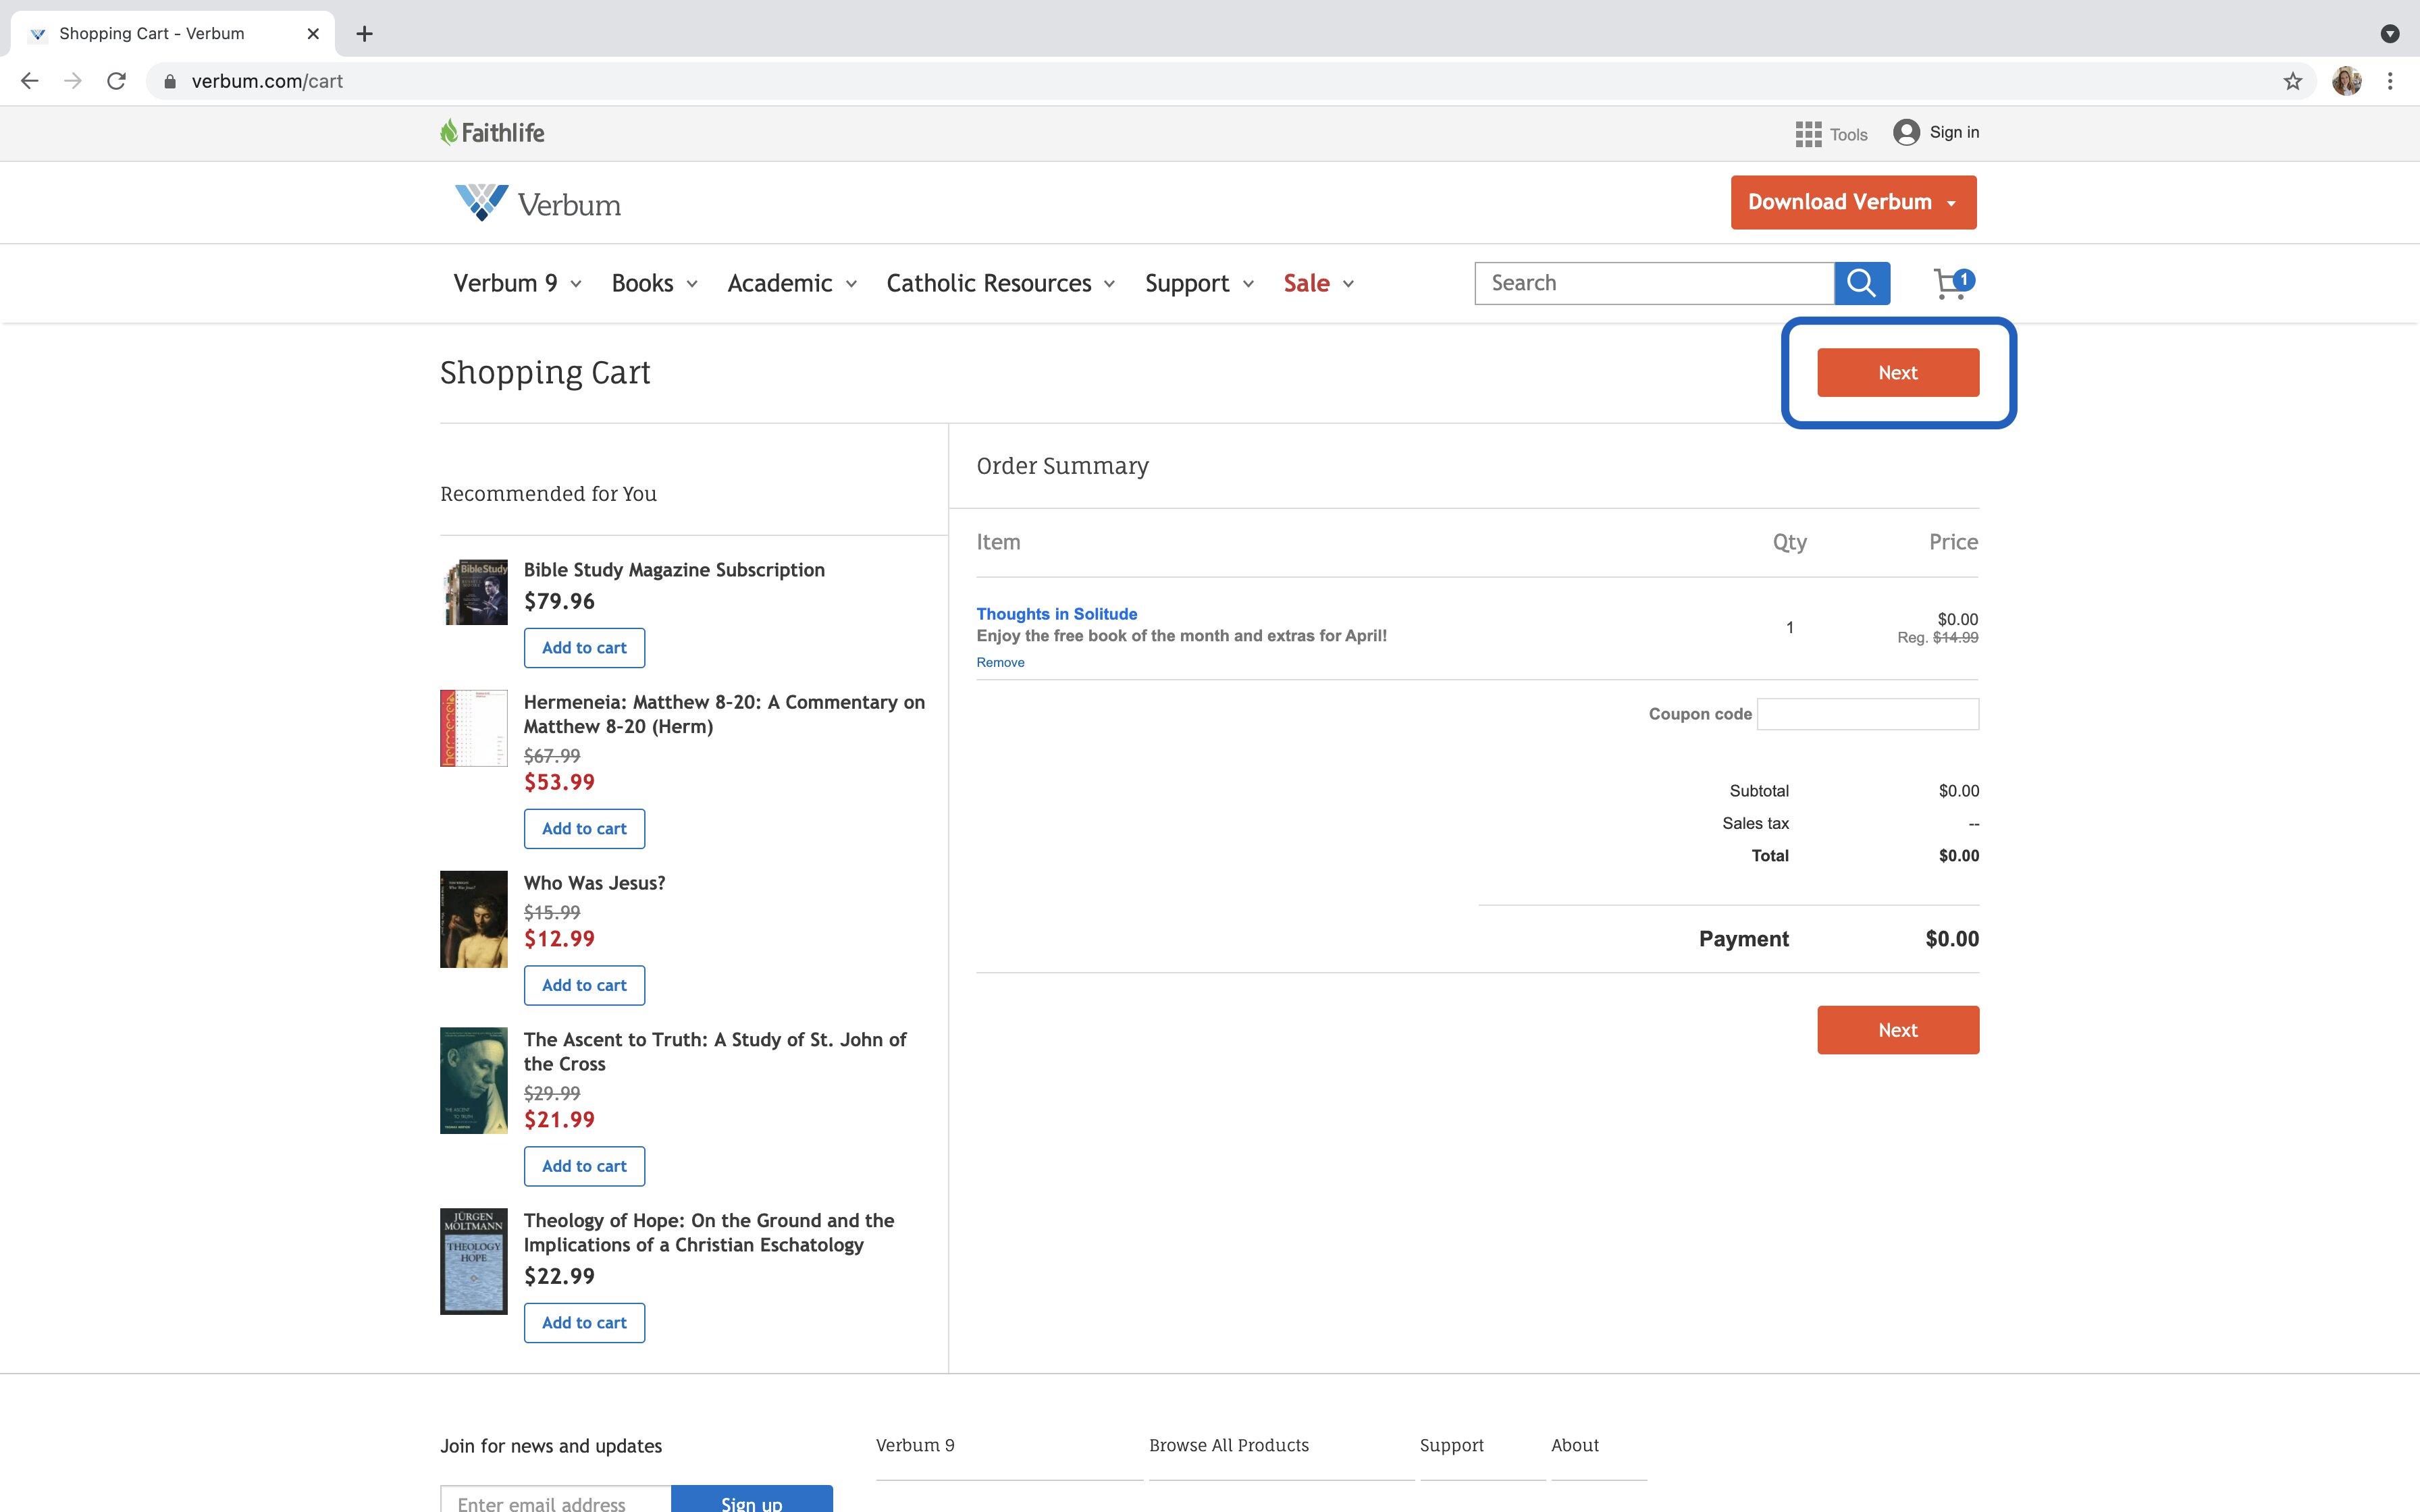Open the Tools grid icon
Image resolution: width=2420 pixels, height=1512 pixels.
(1808, 134)
